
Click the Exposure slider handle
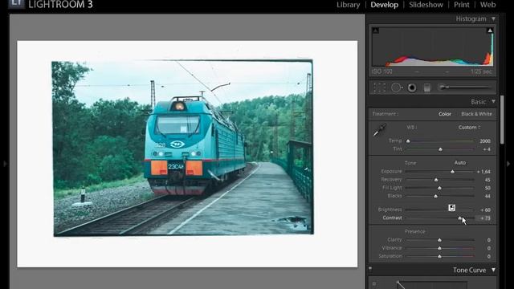tap(452, 172)
